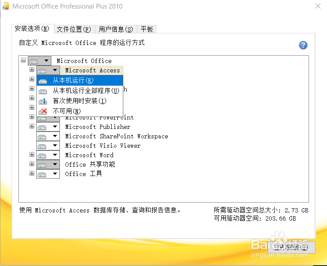Click 可用驱动器空间 203.66 GB text

(x=255, y=218)
